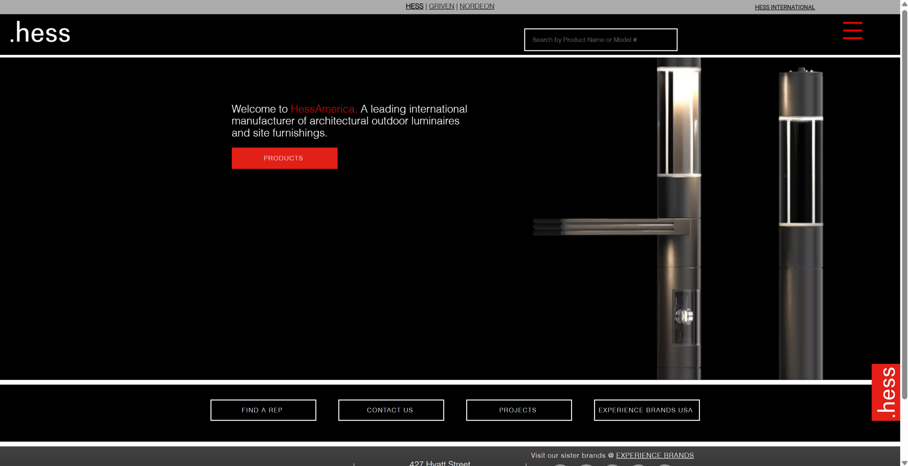908x466 pixels.
Task: Click the CONTACT US button
Action: [391, 410]
